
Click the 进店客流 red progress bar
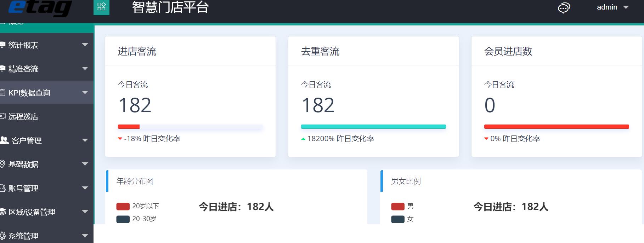pyautogui.click(x=129, y=127)
